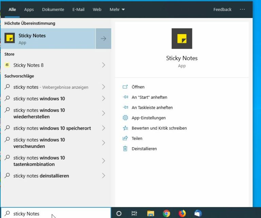This screenshot has height=218, width=261.
Task: Switch to the Apps tab
Action: click(x=29, y=10)
